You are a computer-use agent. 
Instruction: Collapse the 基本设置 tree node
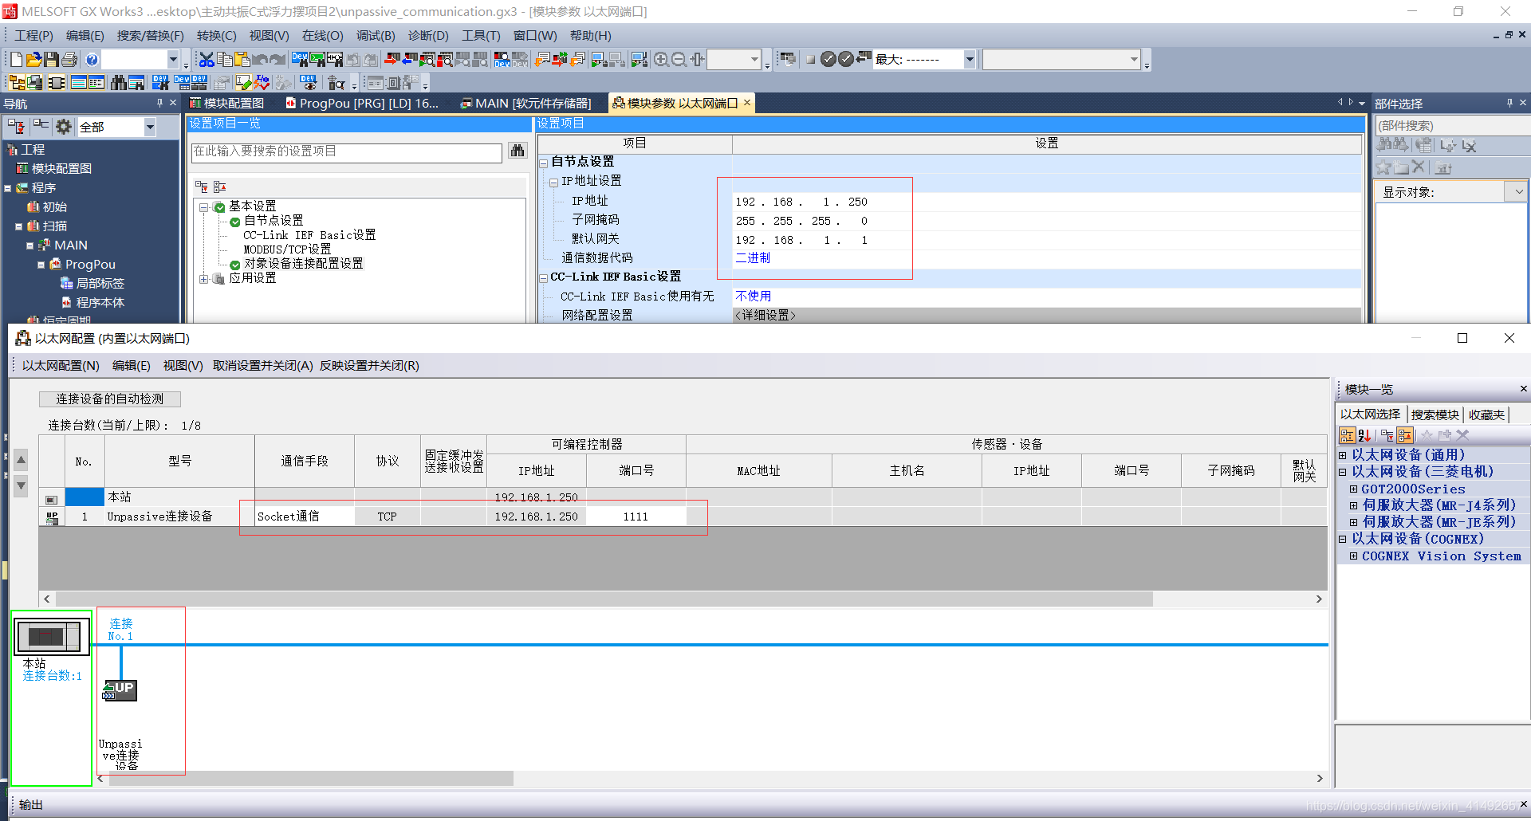[x=204, y=207]
